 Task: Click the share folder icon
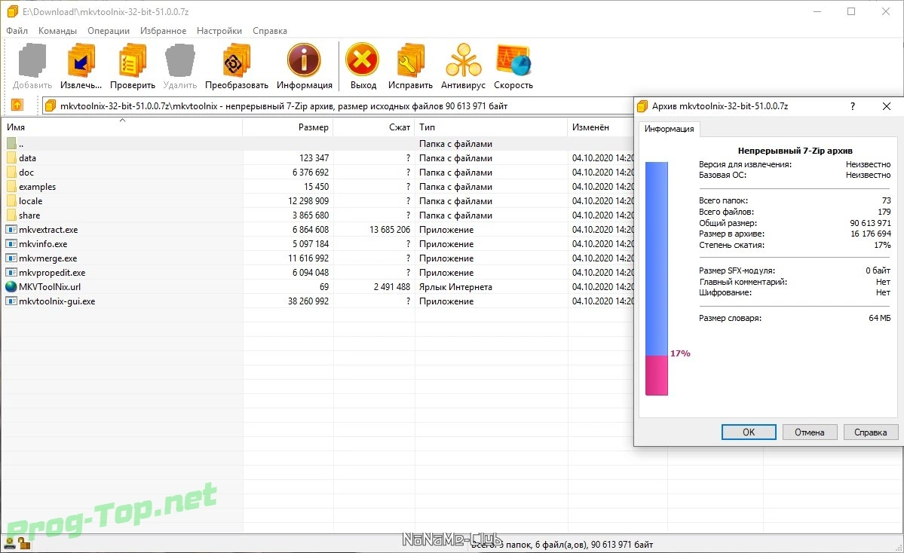pos(11,215)
